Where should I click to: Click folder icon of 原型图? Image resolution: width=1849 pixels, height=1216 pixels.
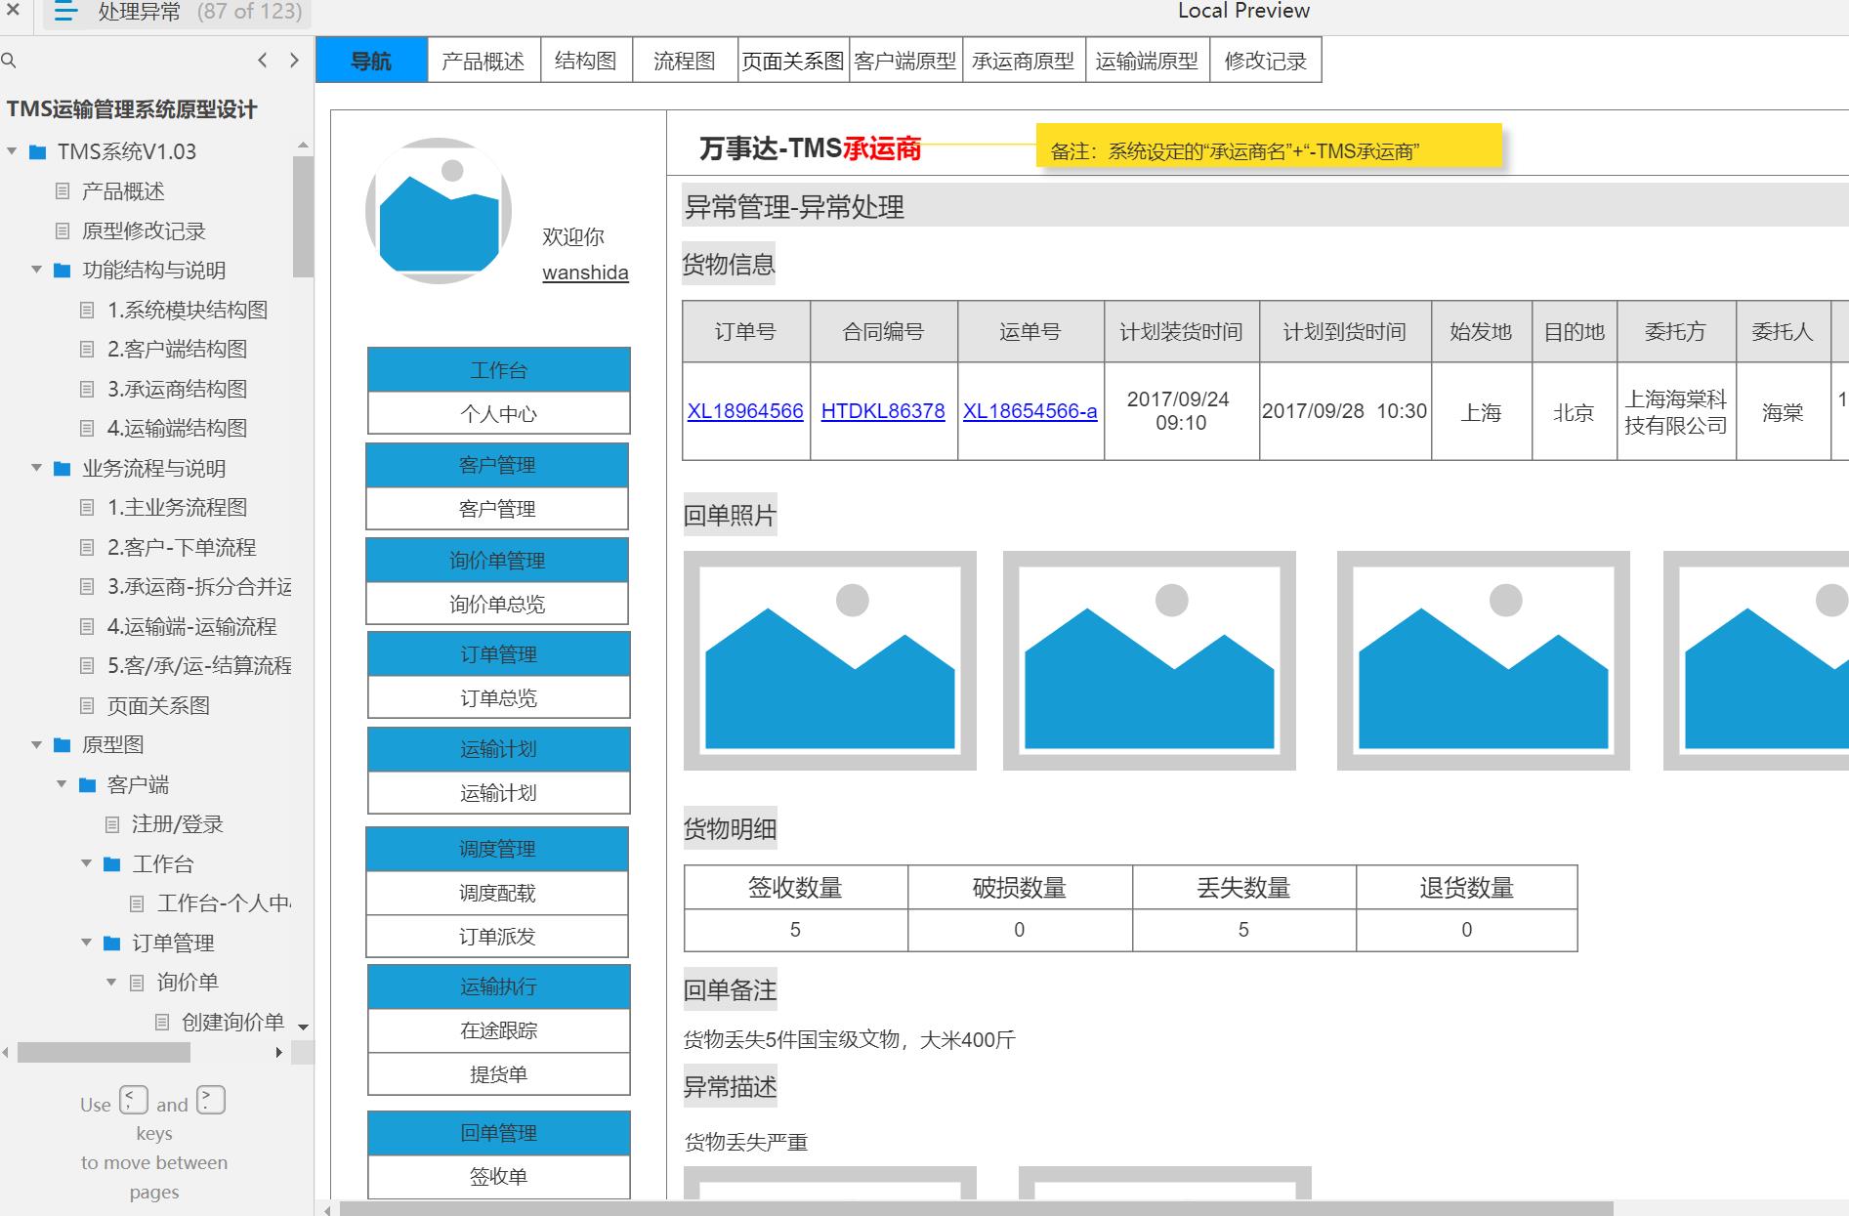pyautogui.click(x=63, y=745)
